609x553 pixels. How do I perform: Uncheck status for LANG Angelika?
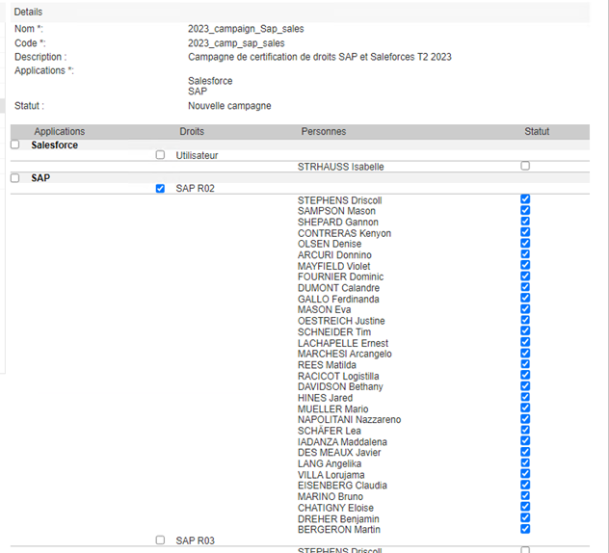pyautogui.click(x=525, y=462)
